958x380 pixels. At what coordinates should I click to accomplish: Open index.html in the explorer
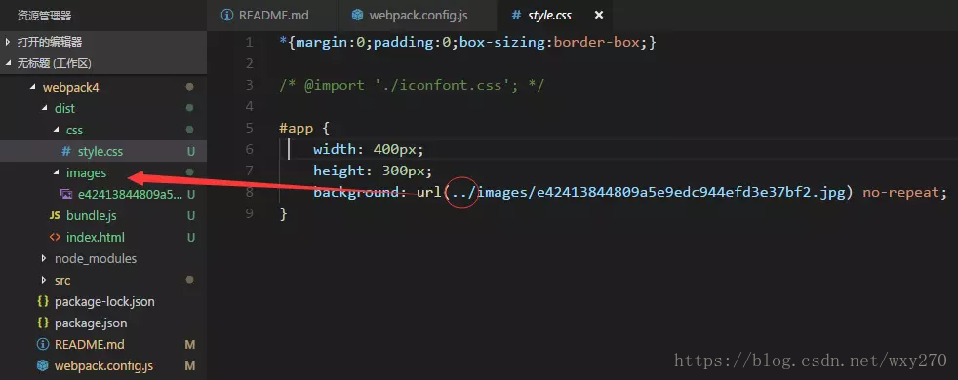(x=96, y=238)
